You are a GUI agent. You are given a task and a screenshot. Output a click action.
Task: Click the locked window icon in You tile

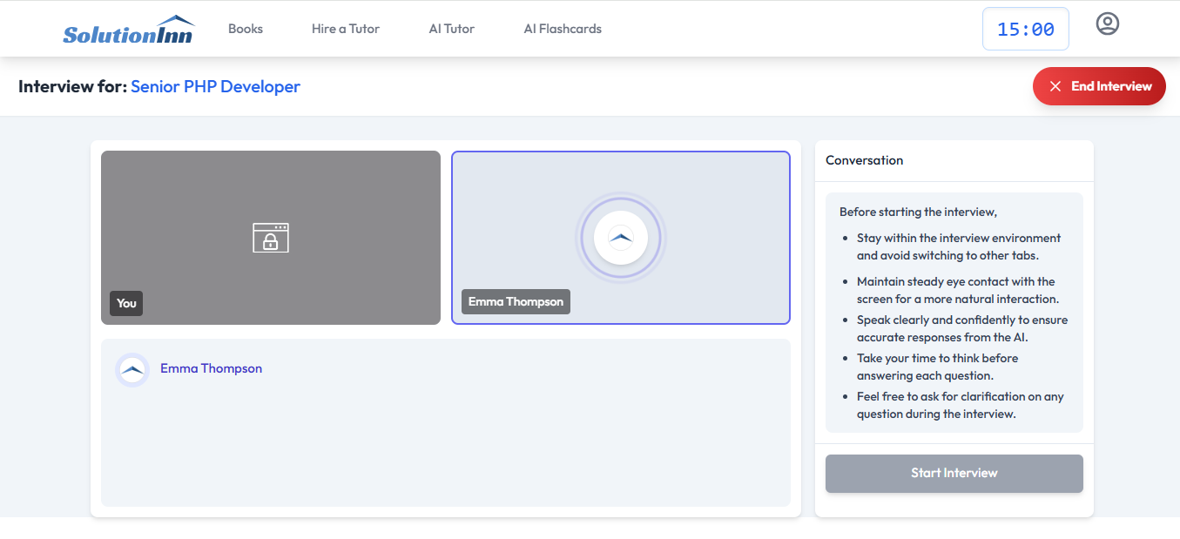point(271,238)
